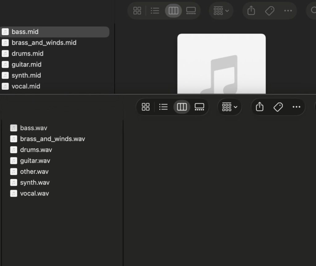Click Share icon in upper Finder window

(x=251, y=10)
